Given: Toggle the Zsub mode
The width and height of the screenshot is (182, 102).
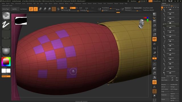Looking at the screenshot, I should 86,8.
